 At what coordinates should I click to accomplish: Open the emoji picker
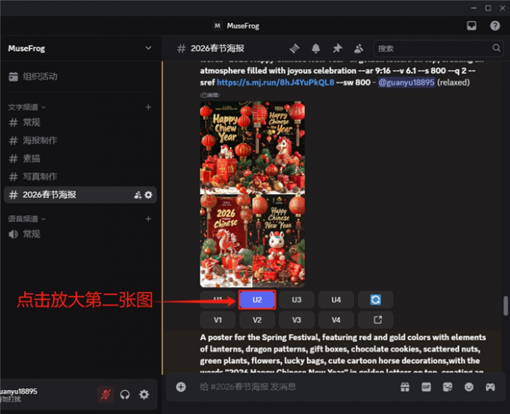coord(469,387)
